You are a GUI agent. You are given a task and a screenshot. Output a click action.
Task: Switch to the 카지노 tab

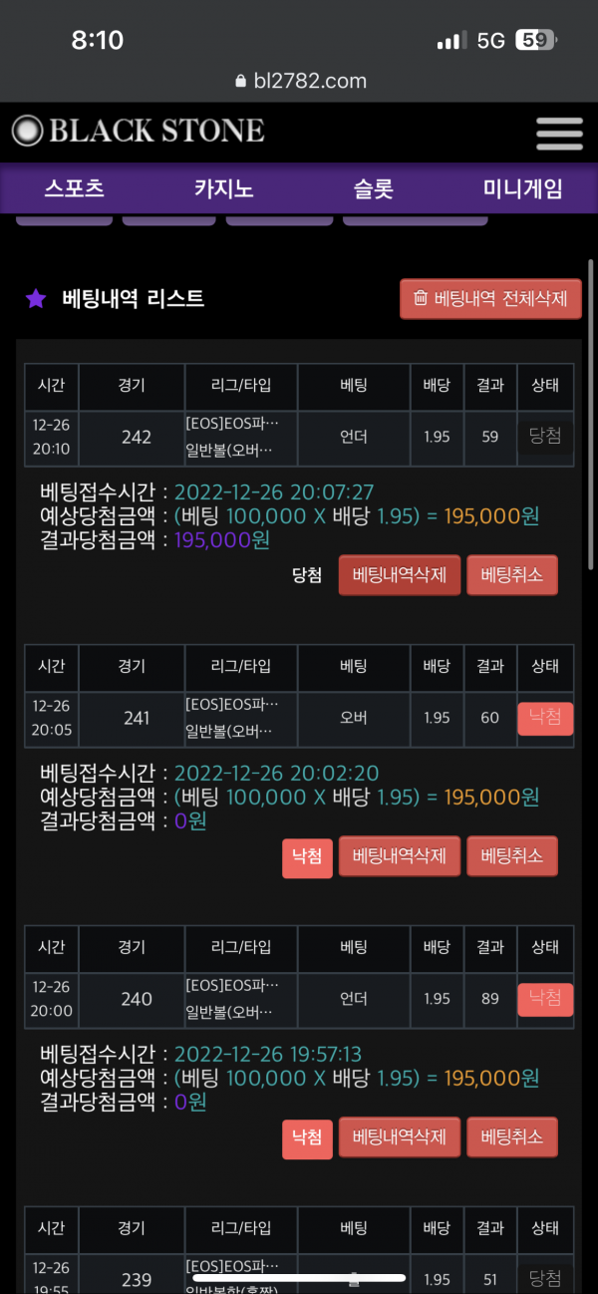tap(223, 188)
